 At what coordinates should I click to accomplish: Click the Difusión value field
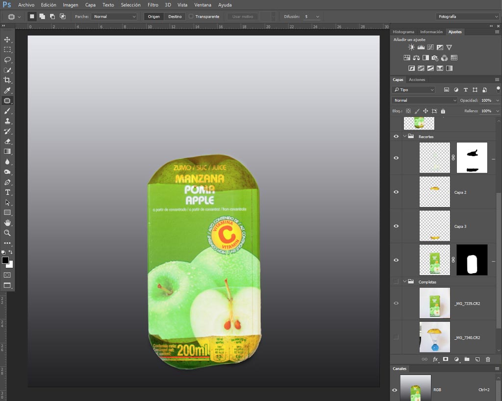[308, 17]
